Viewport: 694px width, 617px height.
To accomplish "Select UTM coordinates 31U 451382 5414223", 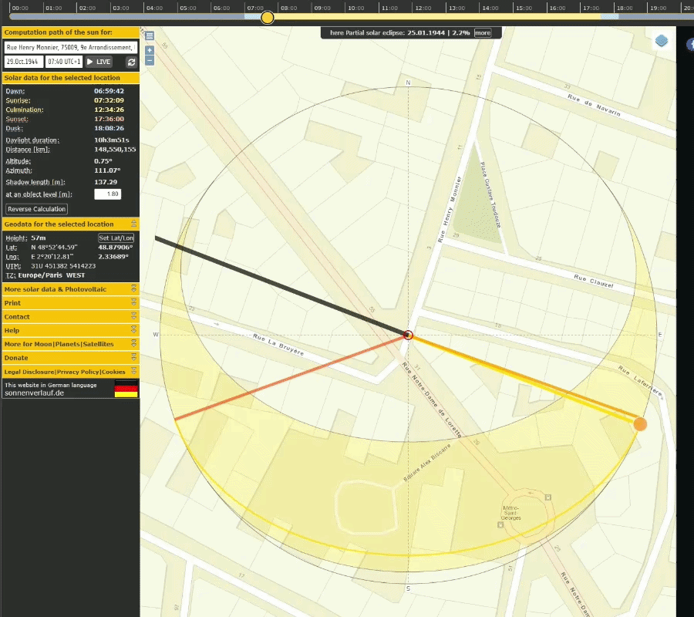I will [x=63, y=266].
